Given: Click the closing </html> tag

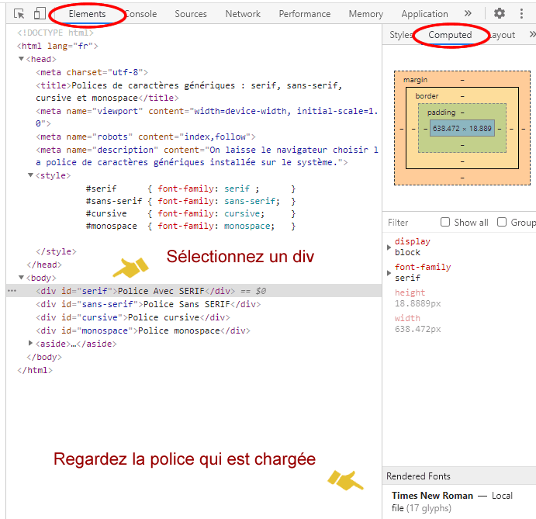Looking at the screenshot, I should point(35,370).
